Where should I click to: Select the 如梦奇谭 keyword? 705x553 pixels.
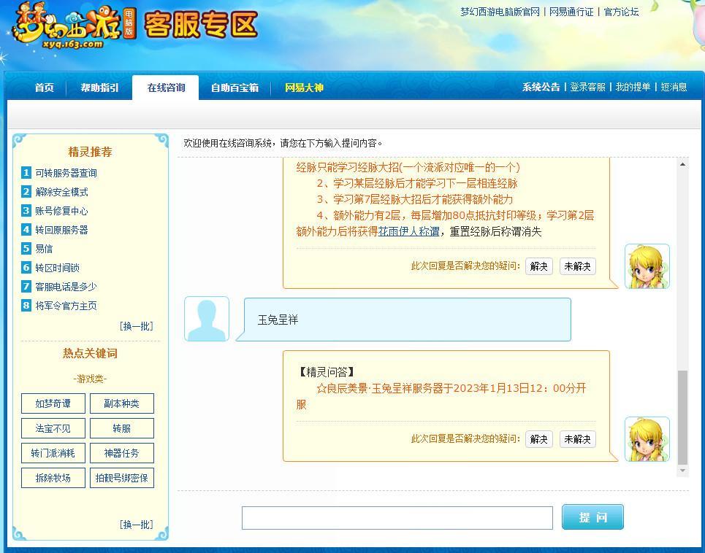[53, 403]
